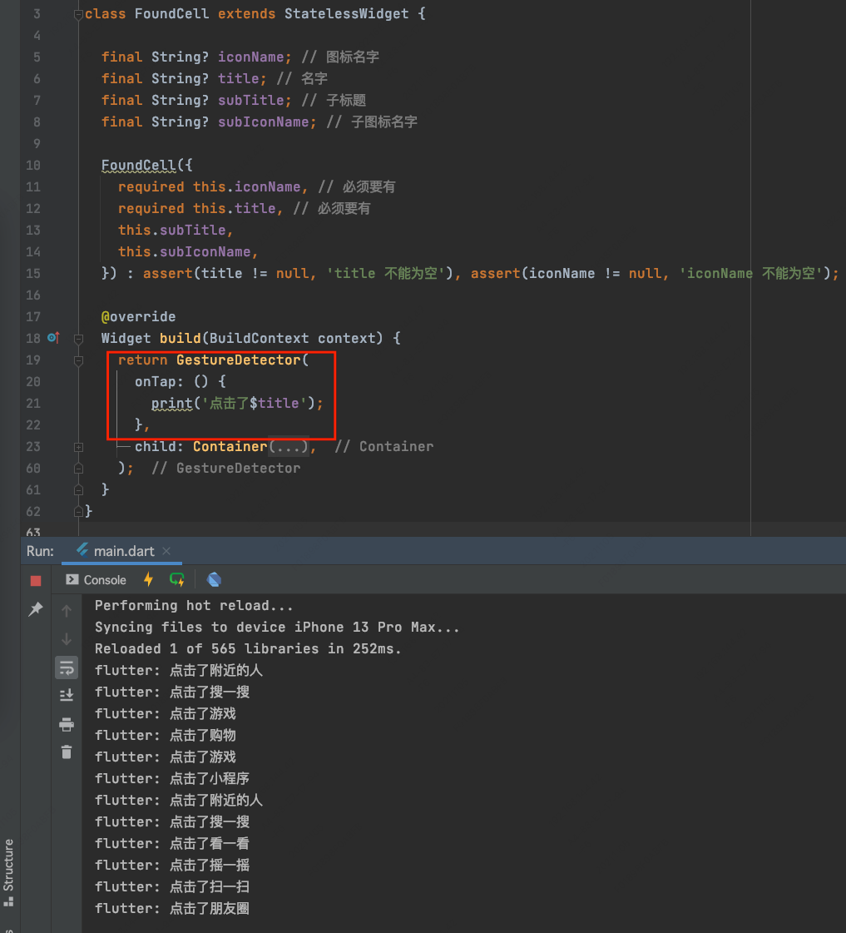Click console line '点击了购物'
Screen dimensions: 846x933
tap(166, 736)
